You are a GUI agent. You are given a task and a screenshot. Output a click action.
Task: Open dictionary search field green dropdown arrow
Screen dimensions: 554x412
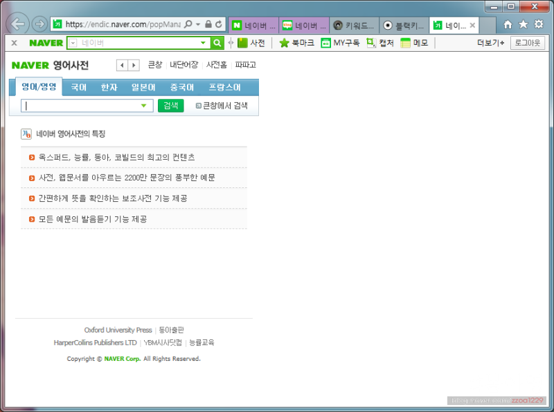point(144,106)
